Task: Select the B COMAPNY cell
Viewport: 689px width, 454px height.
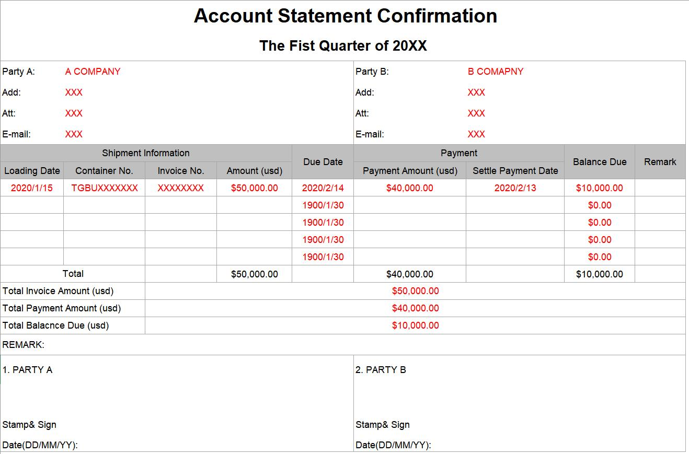Action: click(x=495, y=72)
